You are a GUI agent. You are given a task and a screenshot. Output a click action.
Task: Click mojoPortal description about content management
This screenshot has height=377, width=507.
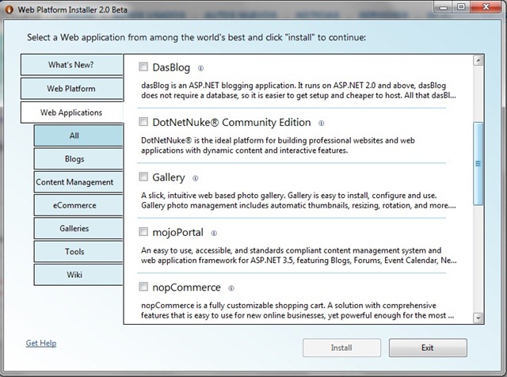299,256
